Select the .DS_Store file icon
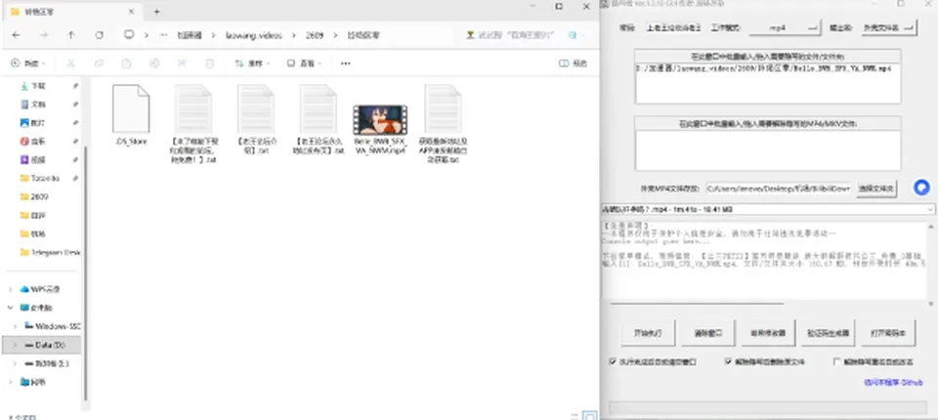 click(130, 108)
